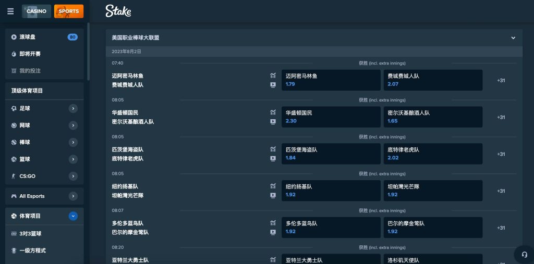Open 我的投注 my bets
534x264 pixels.
pyautogui.click(x=44, y=71)
